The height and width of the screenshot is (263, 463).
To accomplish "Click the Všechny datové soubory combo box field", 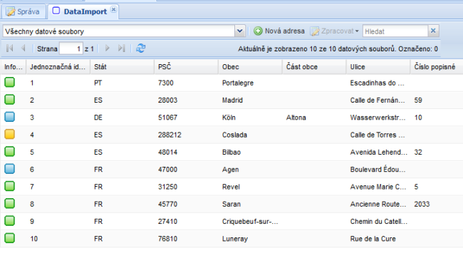I will tap(119, 31).
